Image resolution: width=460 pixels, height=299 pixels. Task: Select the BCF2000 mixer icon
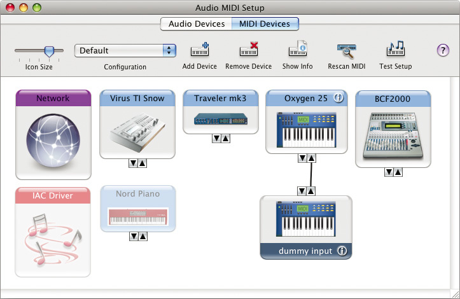[393, 136]
